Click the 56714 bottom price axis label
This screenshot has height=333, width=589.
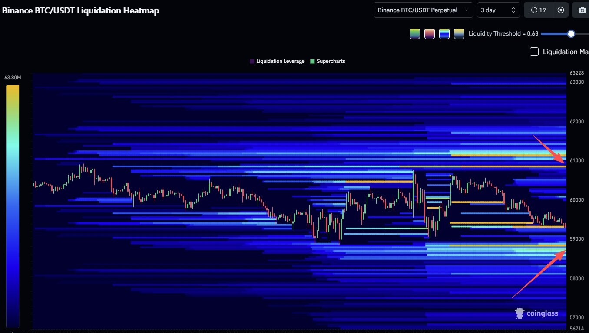(x=576, y=328)
